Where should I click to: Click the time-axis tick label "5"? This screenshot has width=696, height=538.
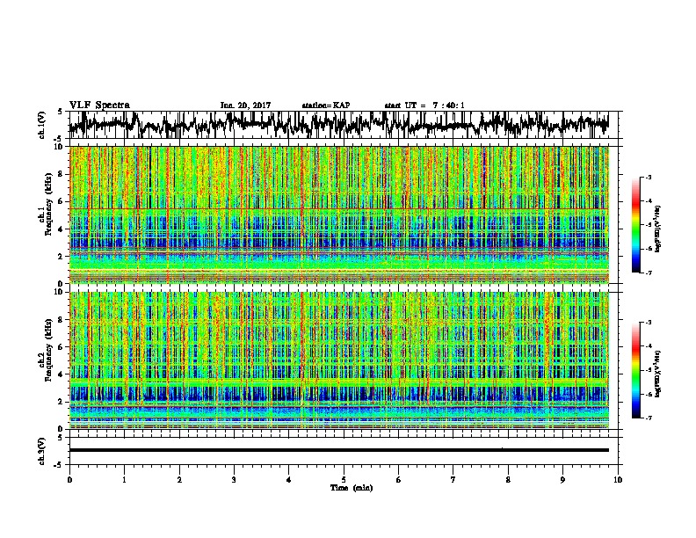tap(344, 480)
